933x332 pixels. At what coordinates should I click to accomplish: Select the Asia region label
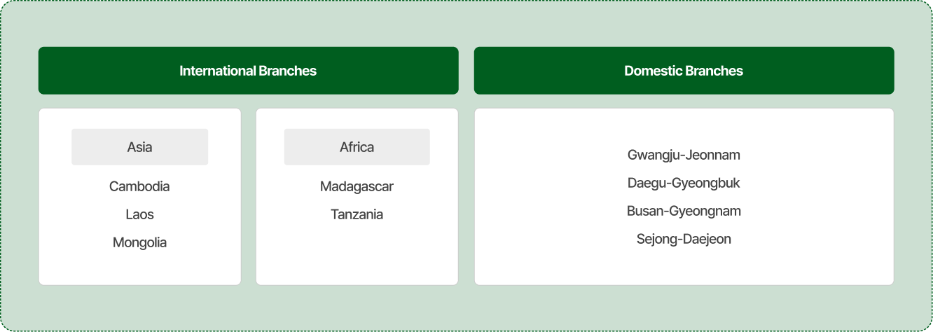tap(139, 147)
